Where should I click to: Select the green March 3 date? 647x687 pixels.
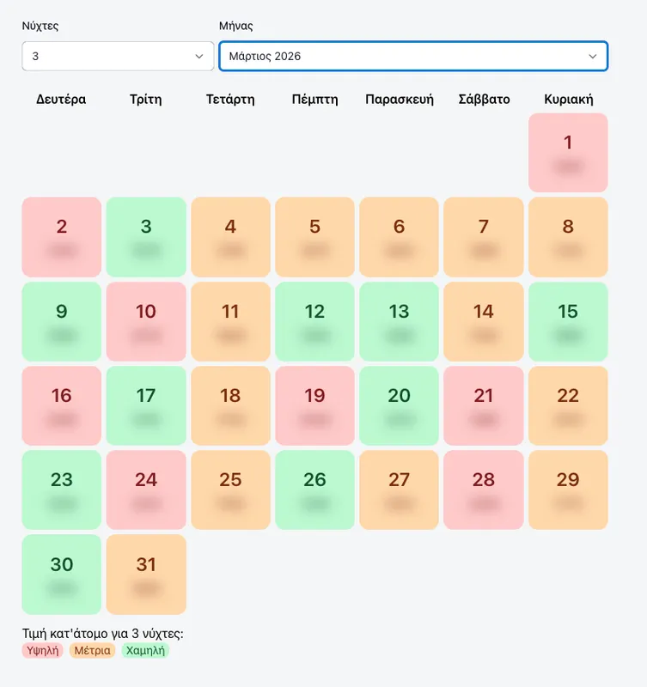(146, 236)
